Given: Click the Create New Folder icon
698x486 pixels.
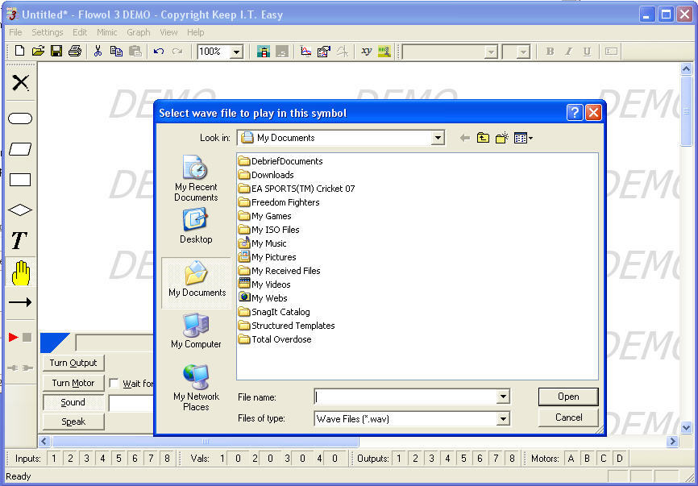Looking at the screenshot, I should 501,138.
